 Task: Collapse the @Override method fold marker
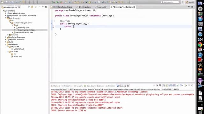54,21
